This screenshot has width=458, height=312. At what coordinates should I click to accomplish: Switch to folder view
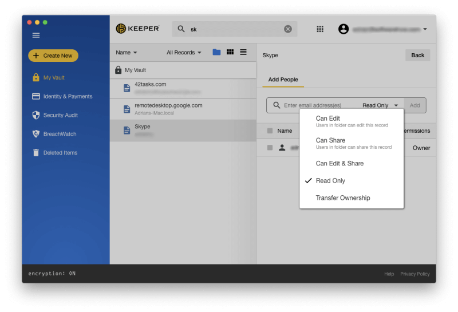click(x=216, y=52)
